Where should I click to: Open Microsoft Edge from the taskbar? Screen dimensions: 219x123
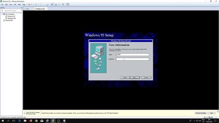20,121
